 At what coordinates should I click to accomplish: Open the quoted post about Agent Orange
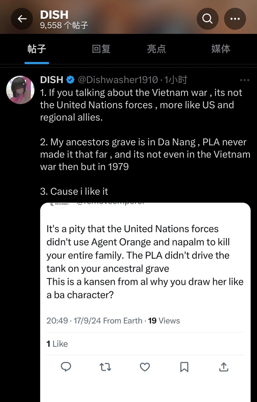(x=145, y=261)
